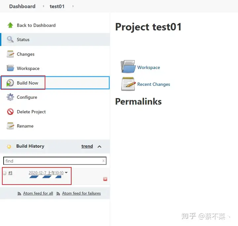Image resolution: width=238 pixels, height=226 pixels.
Task: Click the Build Now clock icon
Action: click(10, 83)
